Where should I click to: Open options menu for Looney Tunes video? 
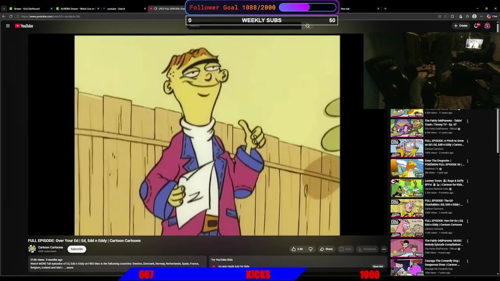[467, 181]
